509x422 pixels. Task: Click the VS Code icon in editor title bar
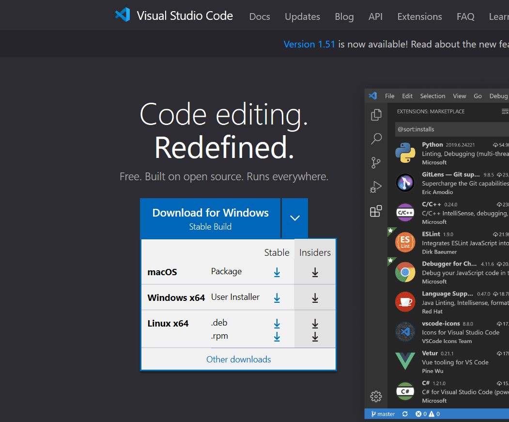[372, 96]
